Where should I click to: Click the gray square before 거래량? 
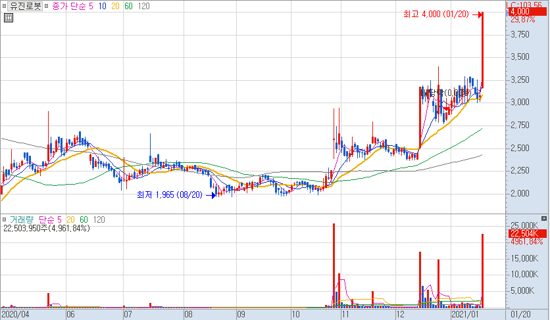4,219
